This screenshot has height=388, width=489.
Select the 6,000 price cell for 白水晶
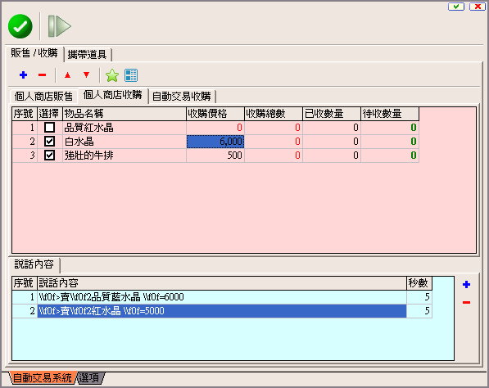point(215,142)
